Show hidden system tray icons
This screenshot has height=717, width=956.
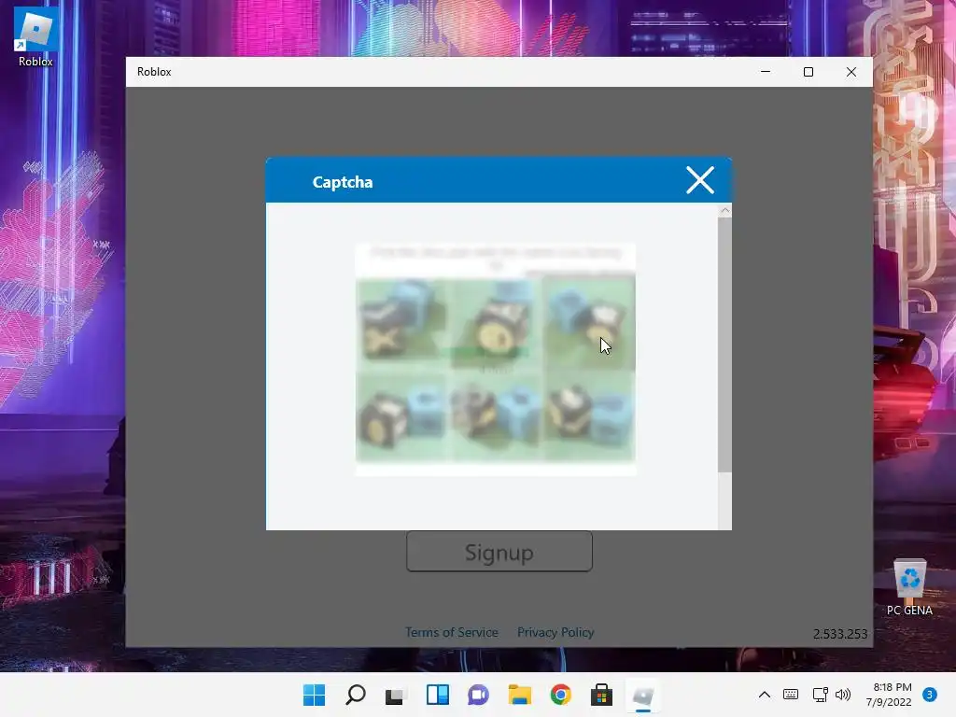764,695
